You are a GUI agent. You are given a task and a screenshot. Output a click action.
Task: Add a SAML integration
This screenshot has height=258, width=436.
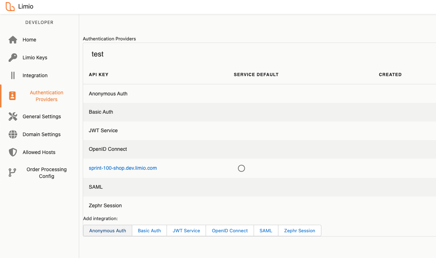click(266, 231)
